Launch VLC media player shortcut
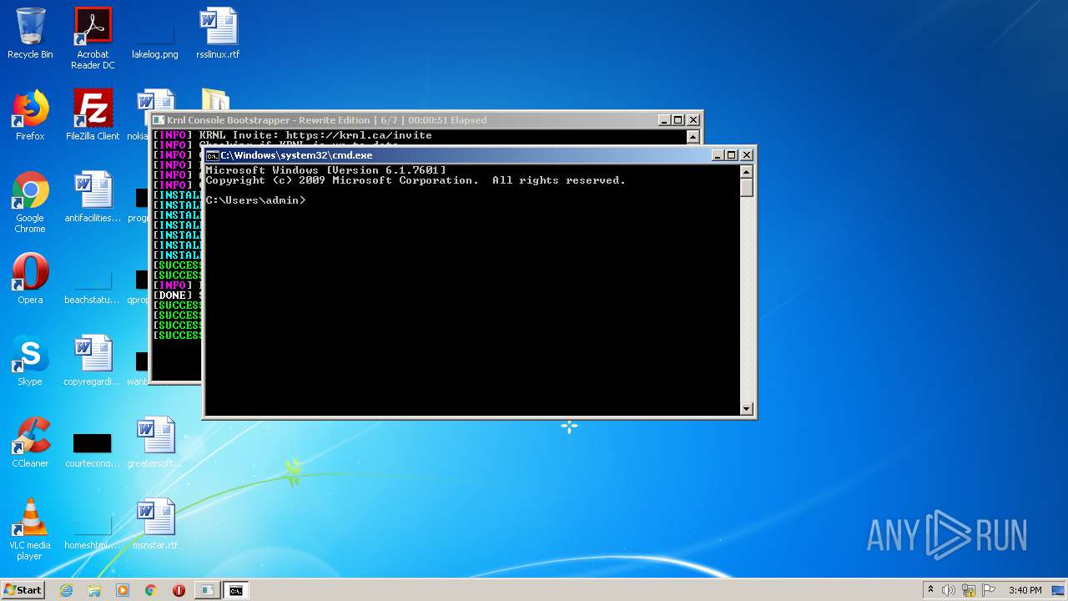Screen dimensions: 1068x601 point(30,529)
